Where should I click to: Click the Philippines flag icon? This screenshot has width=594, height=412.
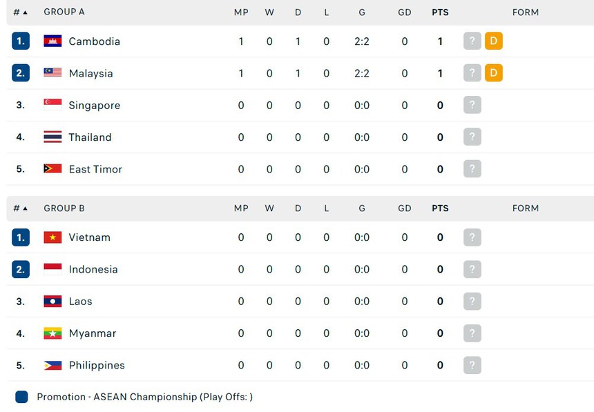(52, 365)
